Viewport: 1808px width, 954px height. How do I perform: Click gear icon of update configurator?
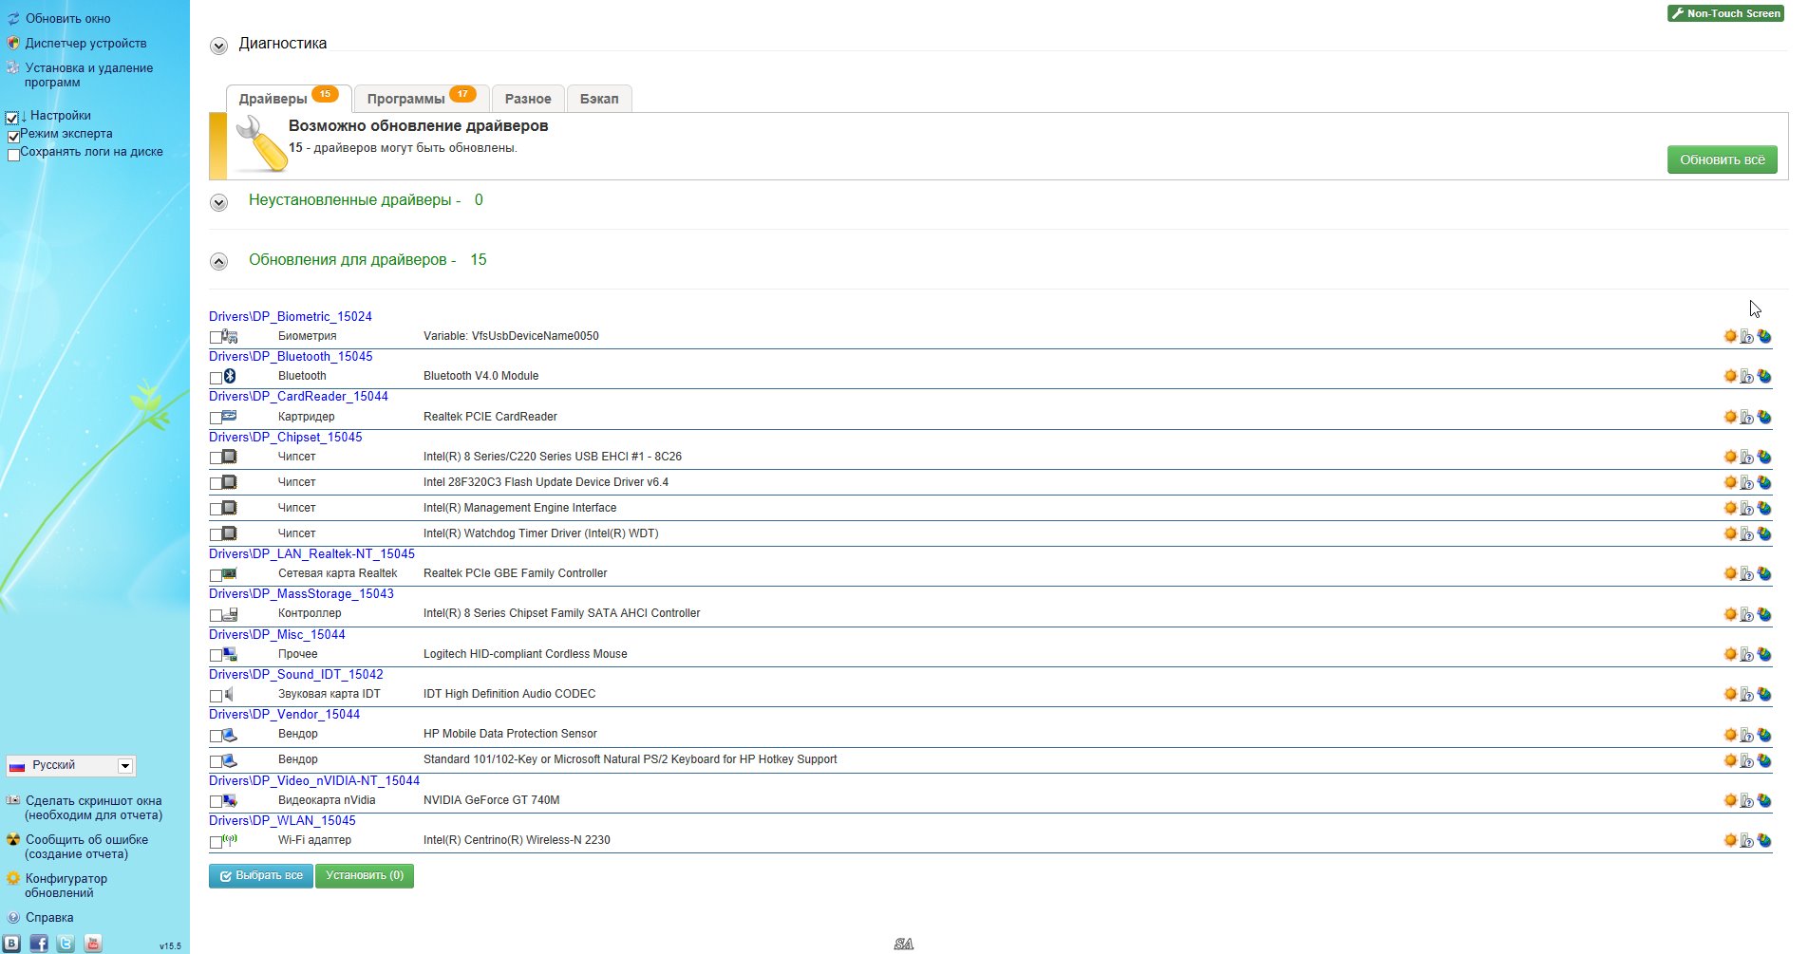tap(13, 879)
